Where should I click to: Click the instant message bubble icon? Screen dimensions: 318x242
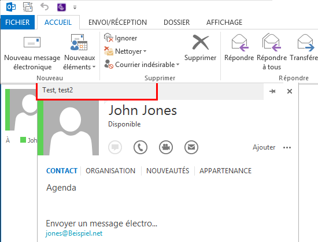(x=115, y=147)
